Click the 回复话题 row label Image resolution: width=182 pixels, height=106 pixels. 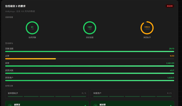click(x=9, y=49)
